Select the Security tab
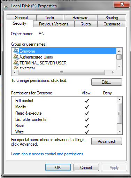 click(20, 23)
